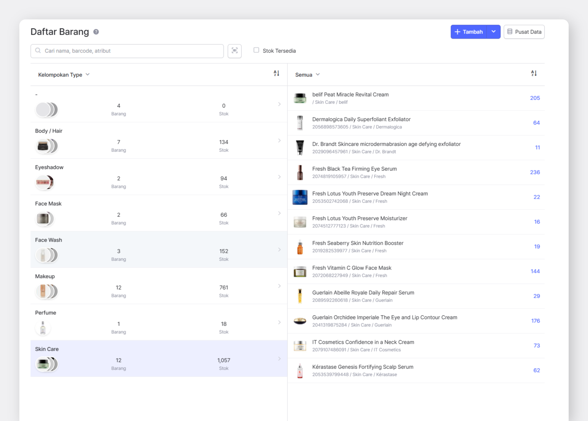Click Guerlain Abeille Royale Serum image
Image resolution: width=588 pixels, height=421 pixels.
pos(300,296)
